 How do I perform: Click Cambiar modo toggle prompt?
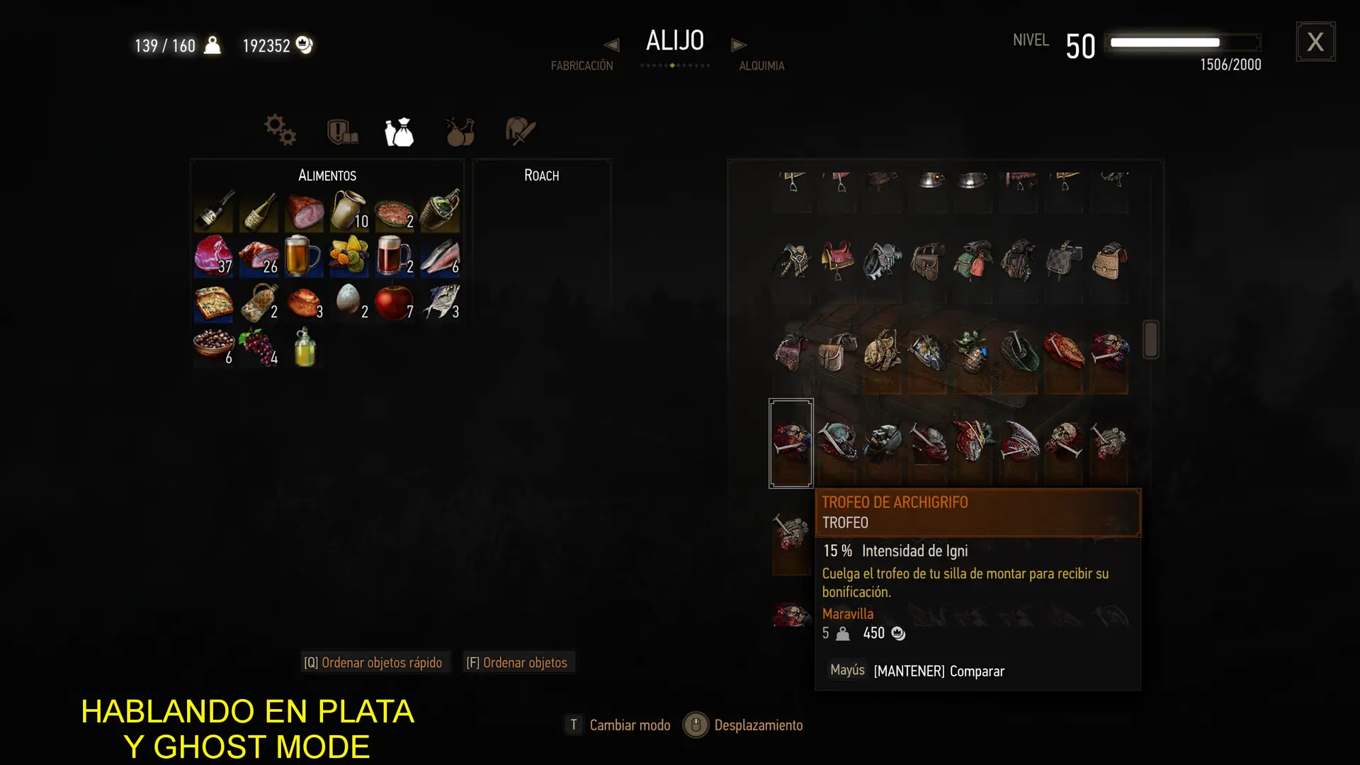(618, 725)
